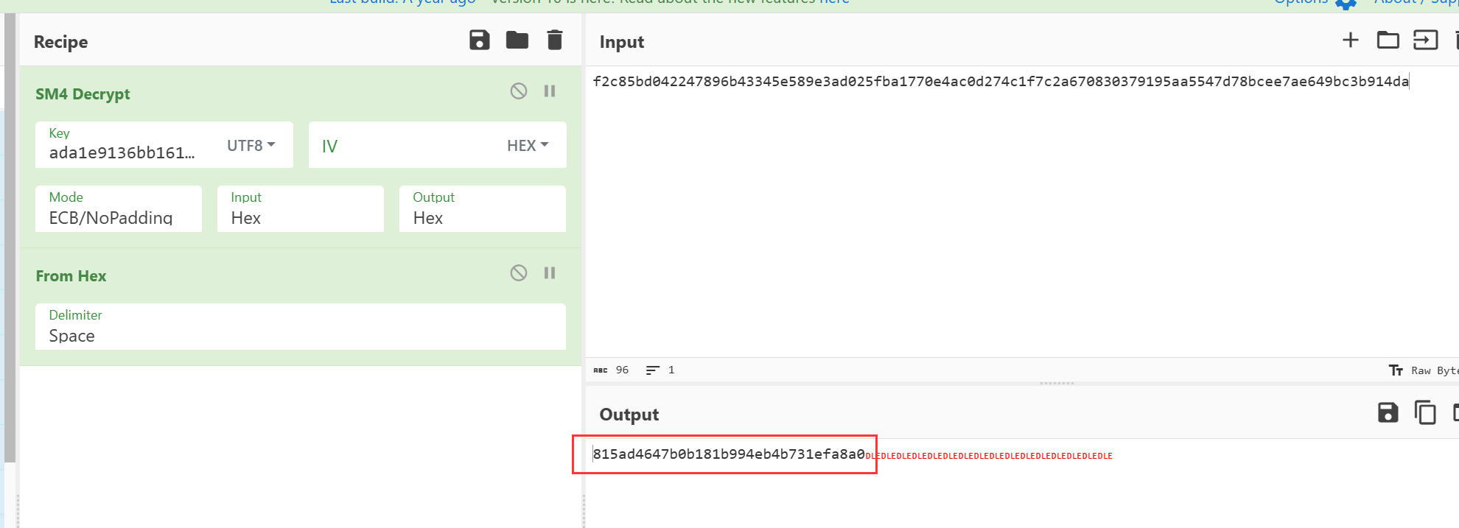The width and height of the screenshot is (1459, 528).
Task: Disable the From Hex operation
Action: pos(519,272)
